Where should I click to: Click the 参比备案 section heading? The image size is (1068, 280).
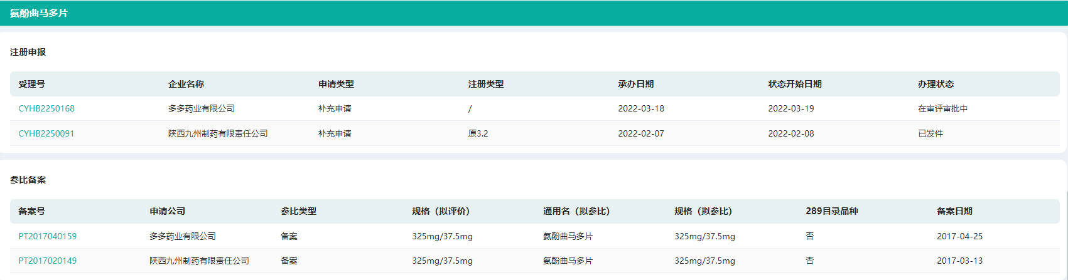coord(28,180)
